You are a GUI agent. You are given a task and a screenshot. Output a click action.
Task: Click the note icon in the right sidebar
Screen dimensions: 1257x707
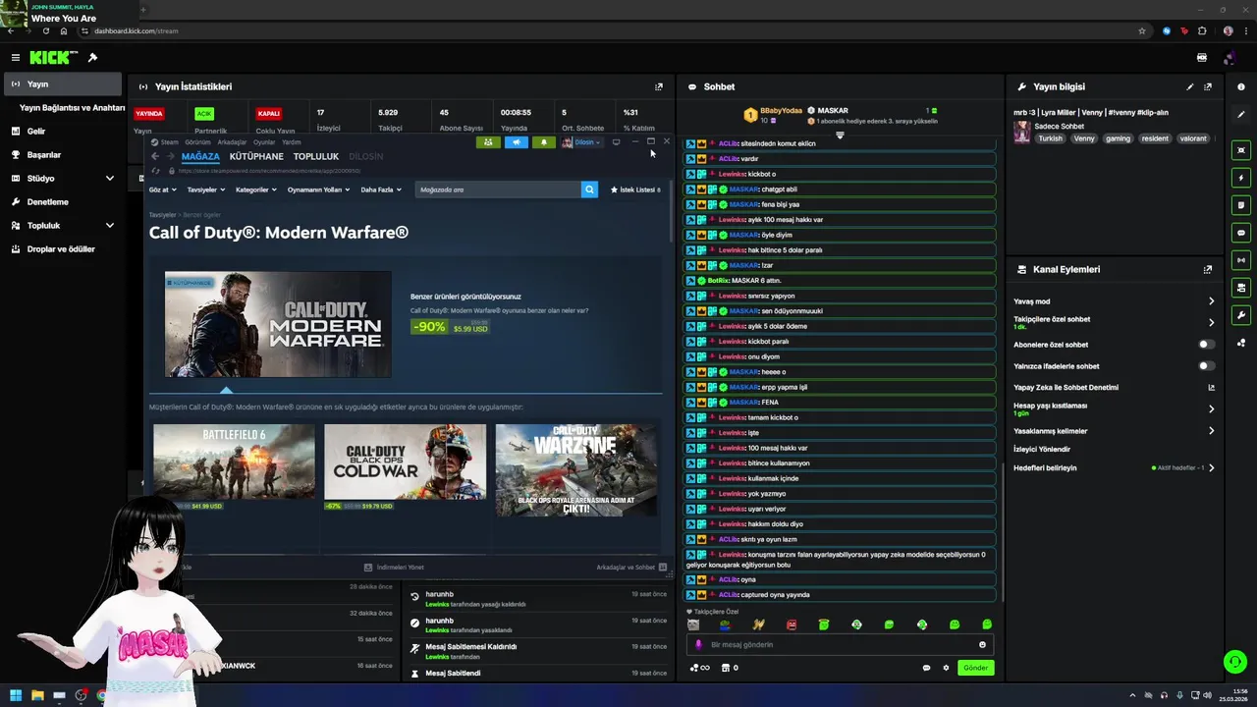(x=1241, y=205)
